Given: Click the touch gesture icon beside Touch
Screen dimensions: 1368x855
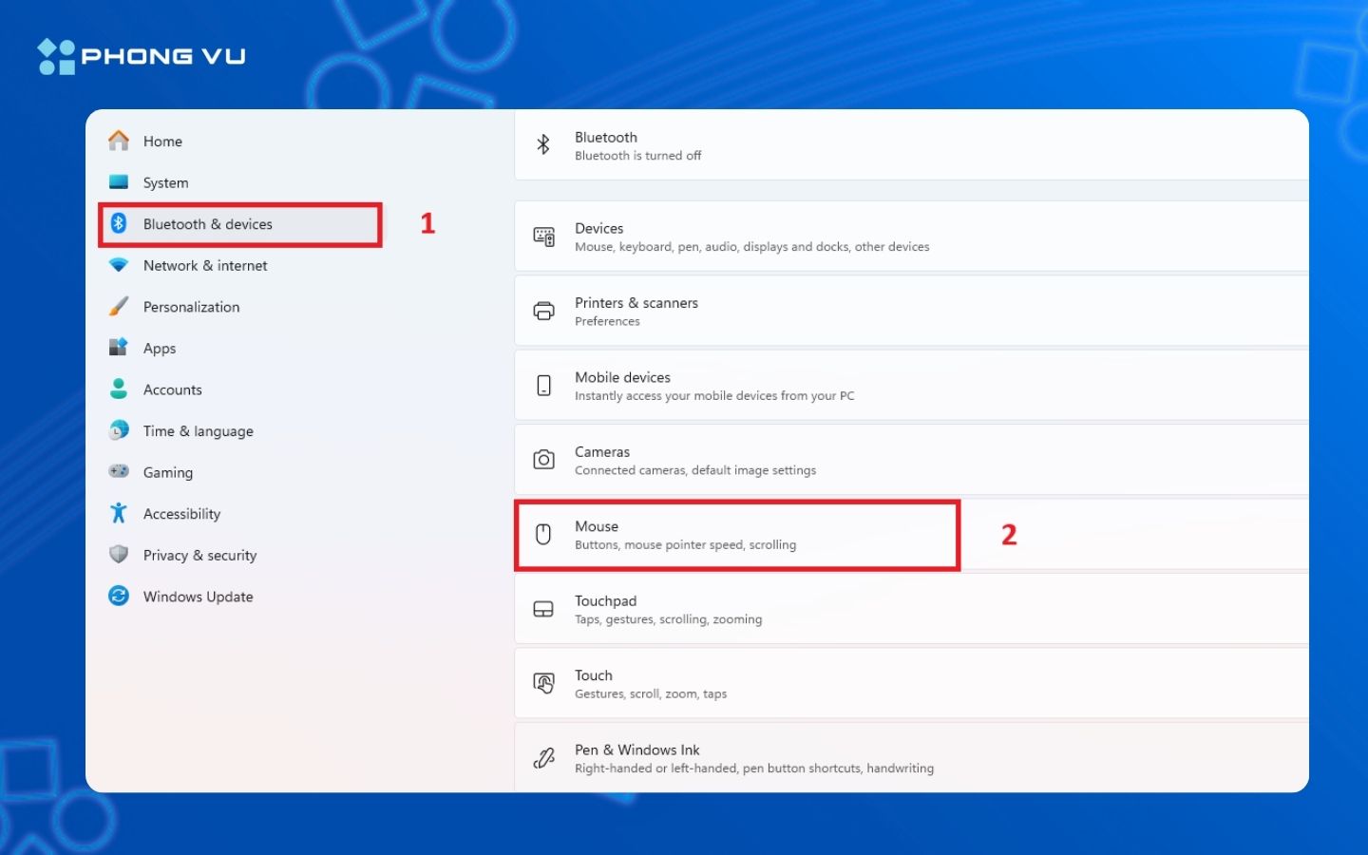Looking at the screenshot, I should (x=543, y=682).
